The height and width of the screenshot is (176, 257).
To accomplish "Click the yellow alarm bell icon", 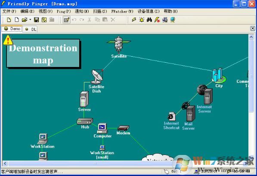I will 142,20.
